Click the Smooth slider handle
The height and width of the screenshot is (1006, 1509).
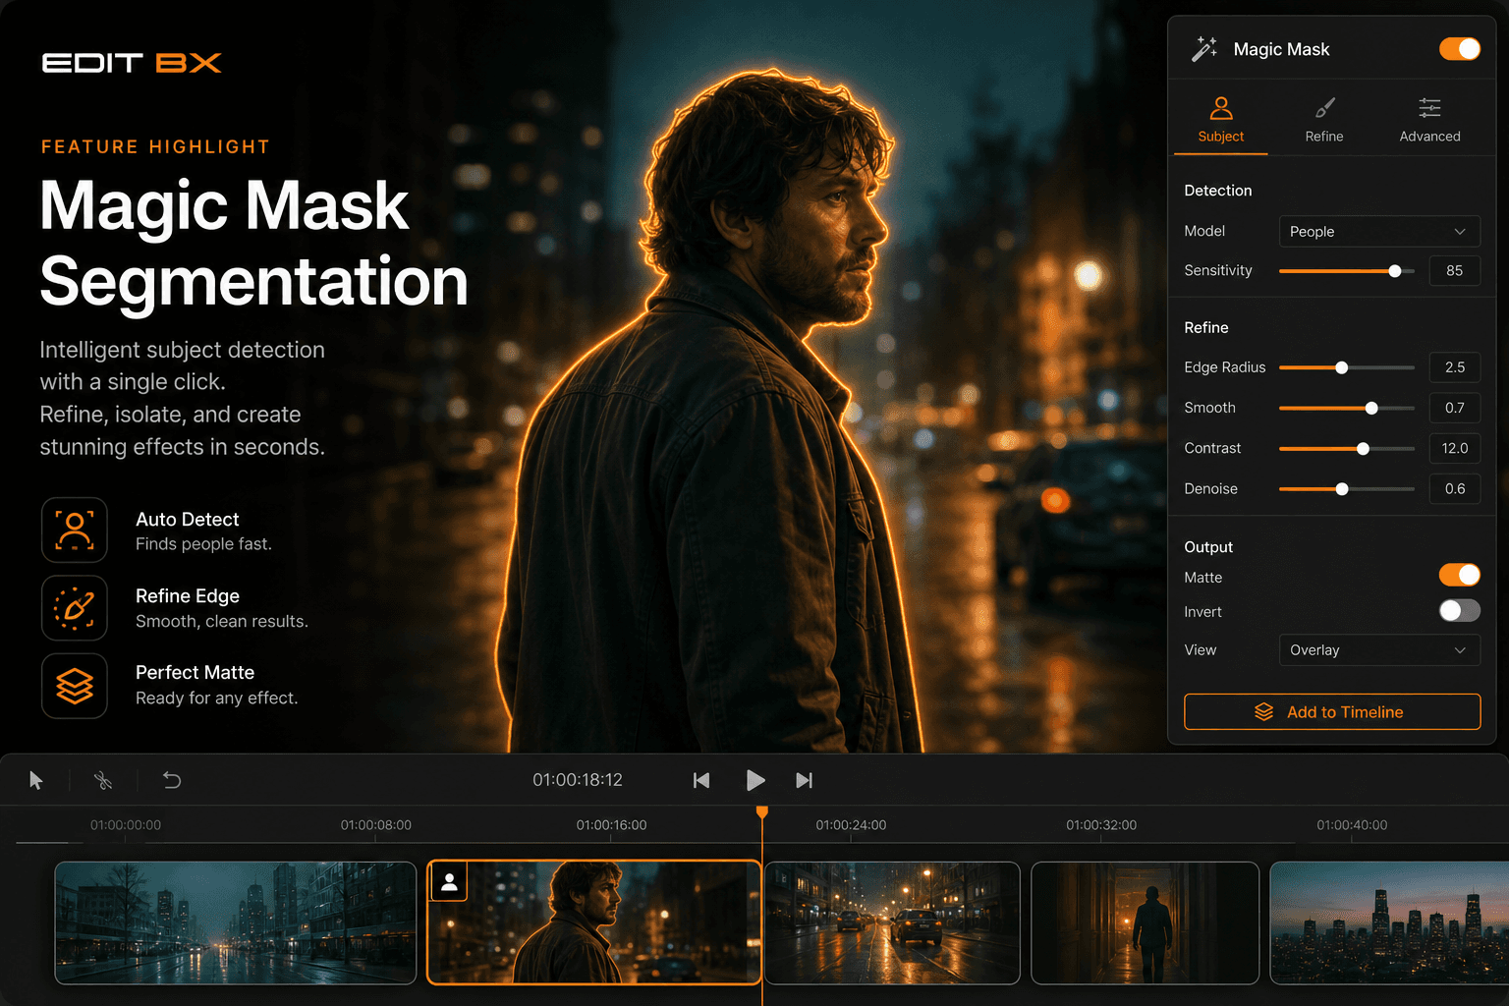point(1371,408)
